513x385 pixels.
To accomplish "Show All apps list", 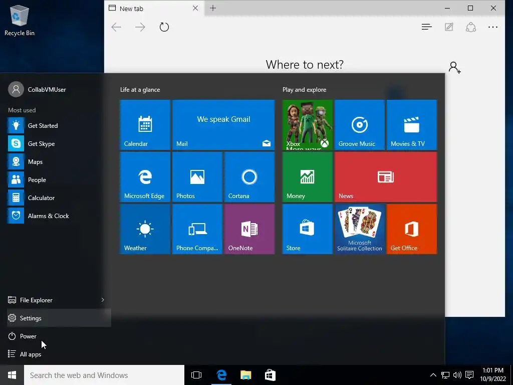I will click(x=59, y=354).
